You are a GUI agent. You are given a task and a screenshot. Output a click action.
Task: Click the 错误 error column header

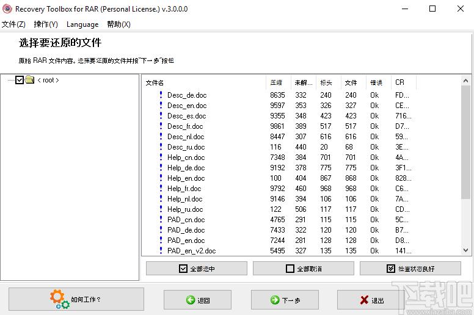pos(379,82)
